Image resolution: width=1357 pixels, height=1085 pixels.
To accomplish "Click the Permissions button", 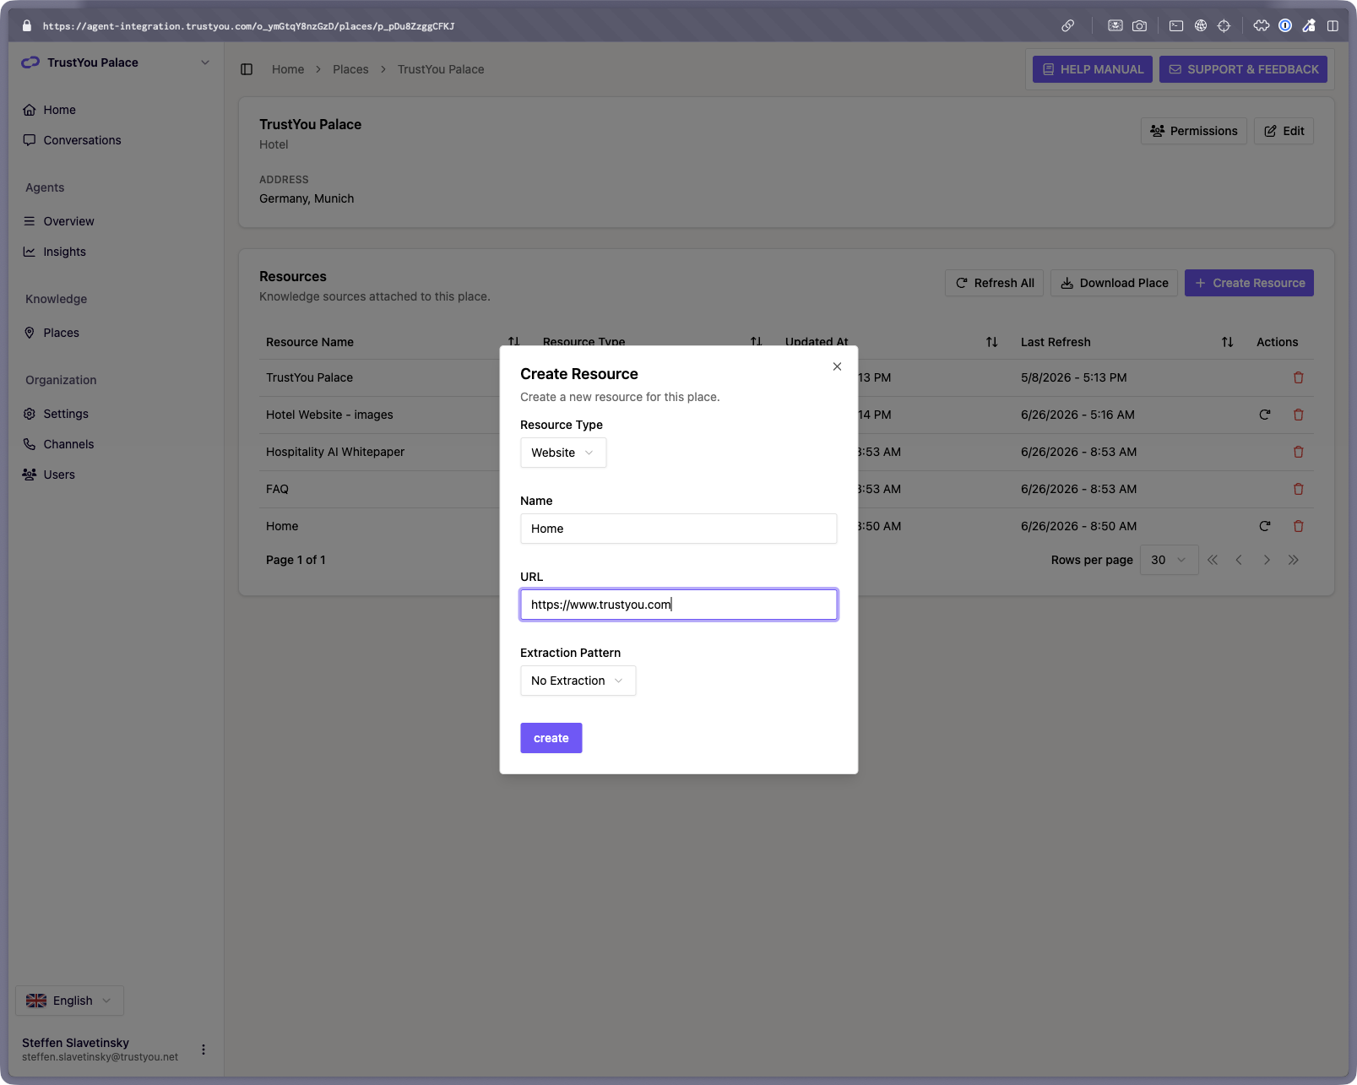I will point(1193,131).
